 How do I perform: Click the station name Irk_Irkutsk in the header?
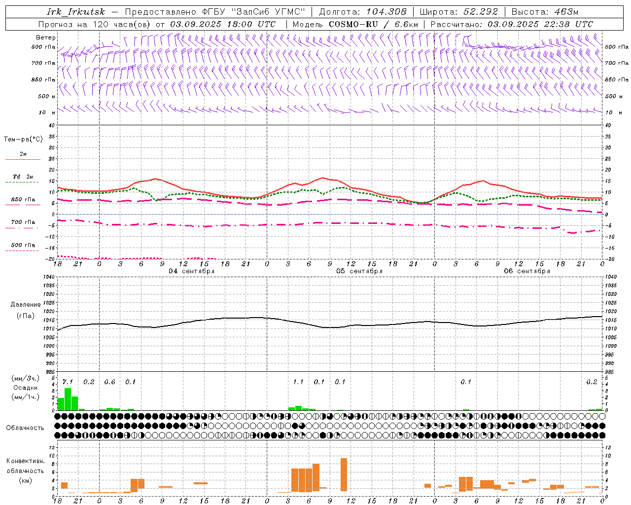pos(75,12)
